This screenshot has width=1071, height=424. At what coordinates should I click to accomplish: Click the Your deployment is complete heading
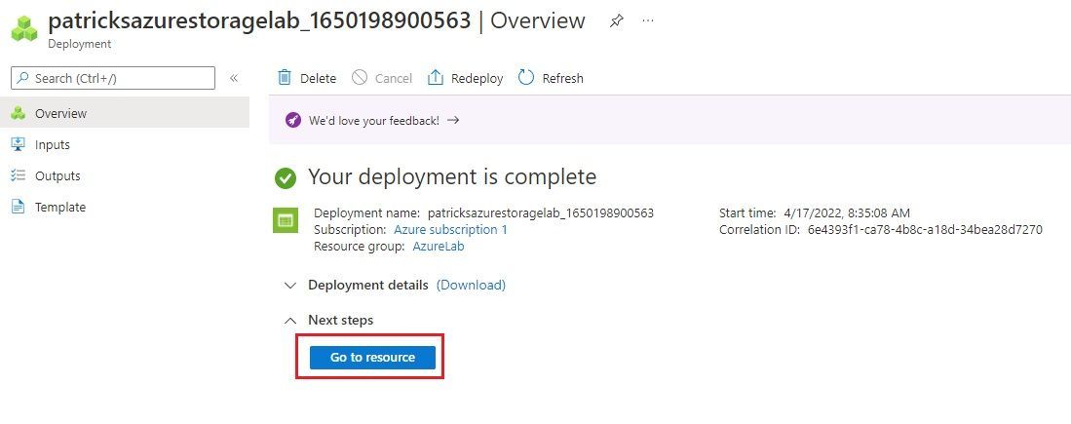pos(452,176)
